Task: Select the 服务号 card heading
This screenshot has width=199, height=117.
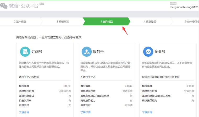Action: point(98,52)
